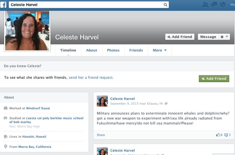Viewport: 235px width, 155px height.
Task: Open the large profile picture
Action: click(x=27, y=31)
